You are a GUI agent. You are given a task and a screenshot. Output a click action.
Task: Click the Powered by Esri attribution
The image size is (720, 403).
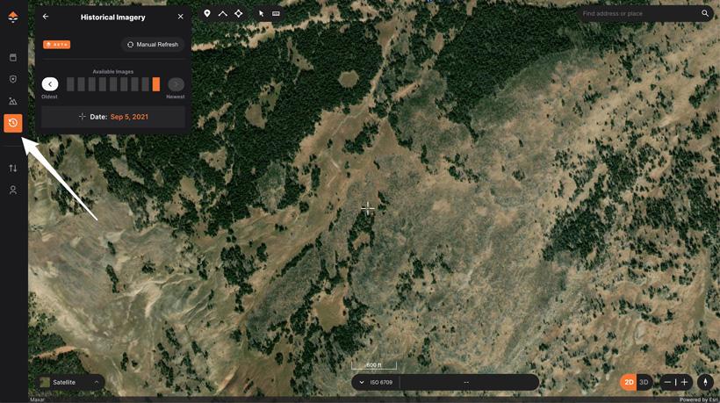(x=699, y=399)
